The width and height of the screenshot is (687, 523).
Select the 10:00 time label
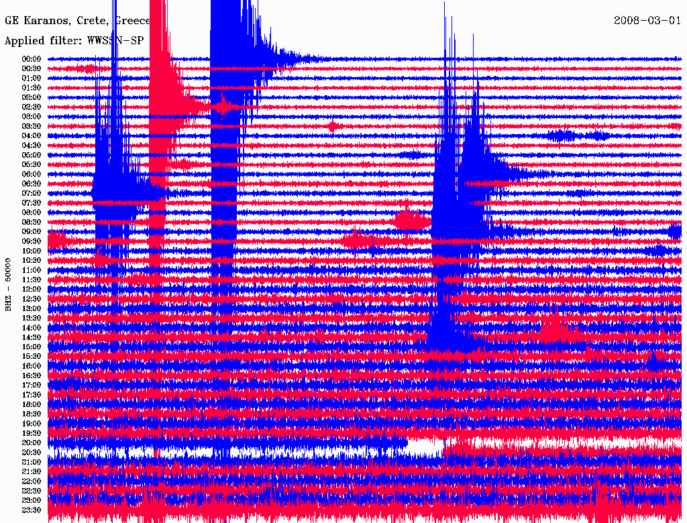click(x=32, y=251)
